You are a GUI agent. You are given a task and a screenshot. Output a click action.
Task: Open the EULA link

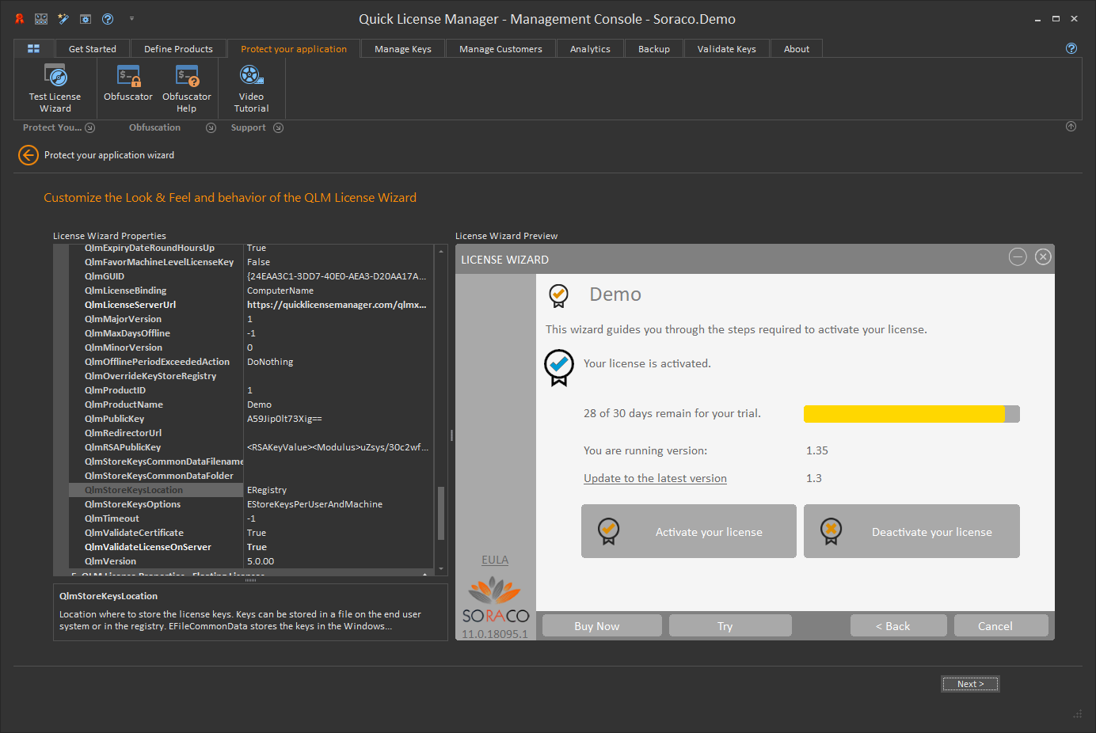tap(495, 560)
